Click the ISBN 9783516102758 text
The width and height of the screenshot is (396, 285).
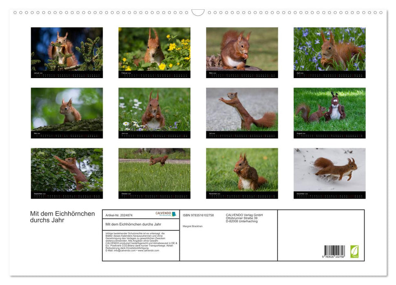198,215
